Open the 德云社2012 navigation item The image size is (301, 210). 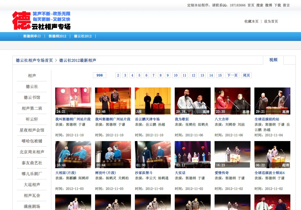[x=83, y=36]
